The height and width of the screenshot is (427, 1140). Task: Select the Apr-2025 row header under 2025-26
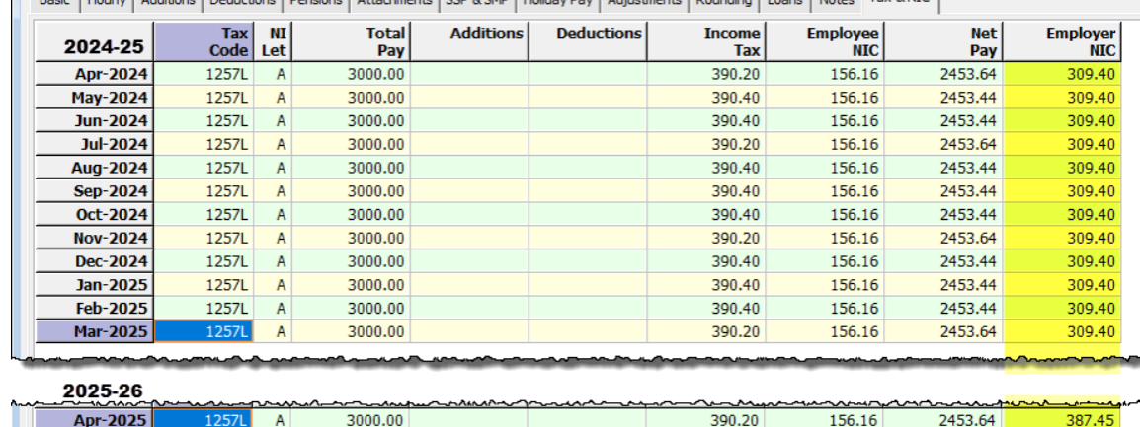click(95, 419)
